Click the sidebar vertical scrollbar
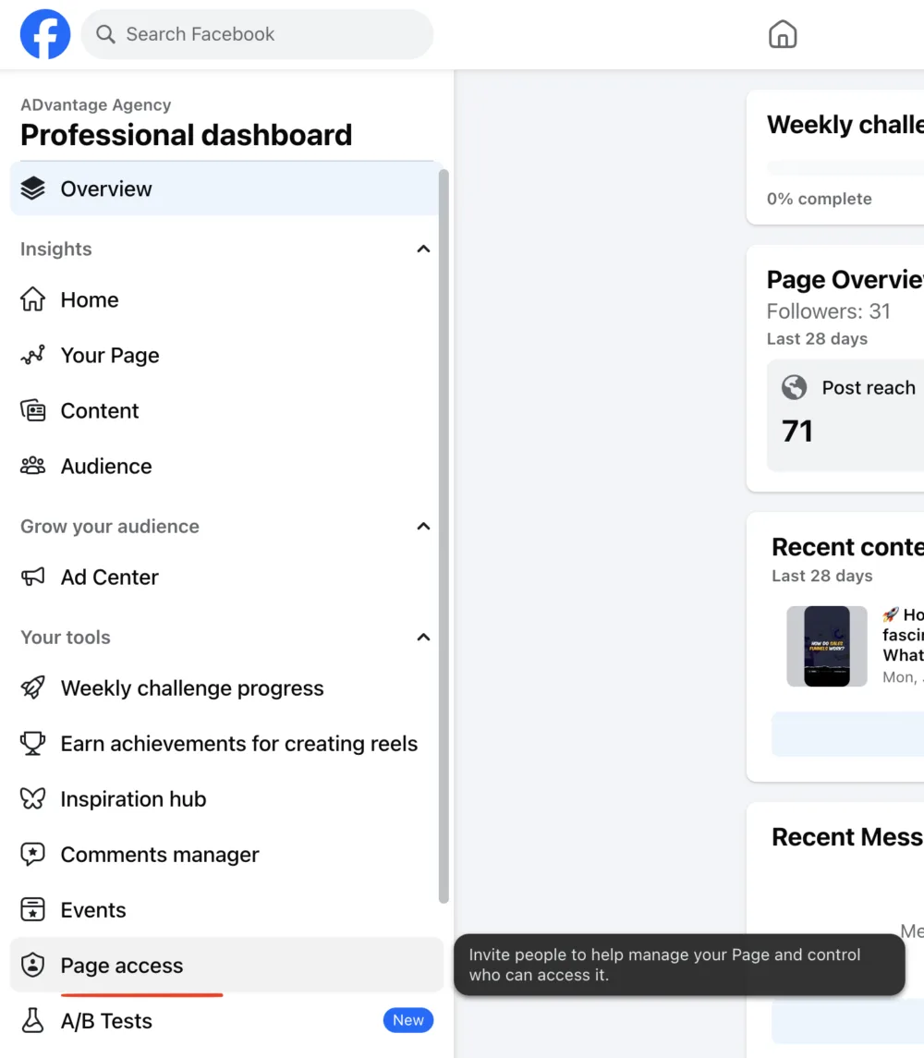Viewport: 924px width, 1058px height. pos(444,536)
